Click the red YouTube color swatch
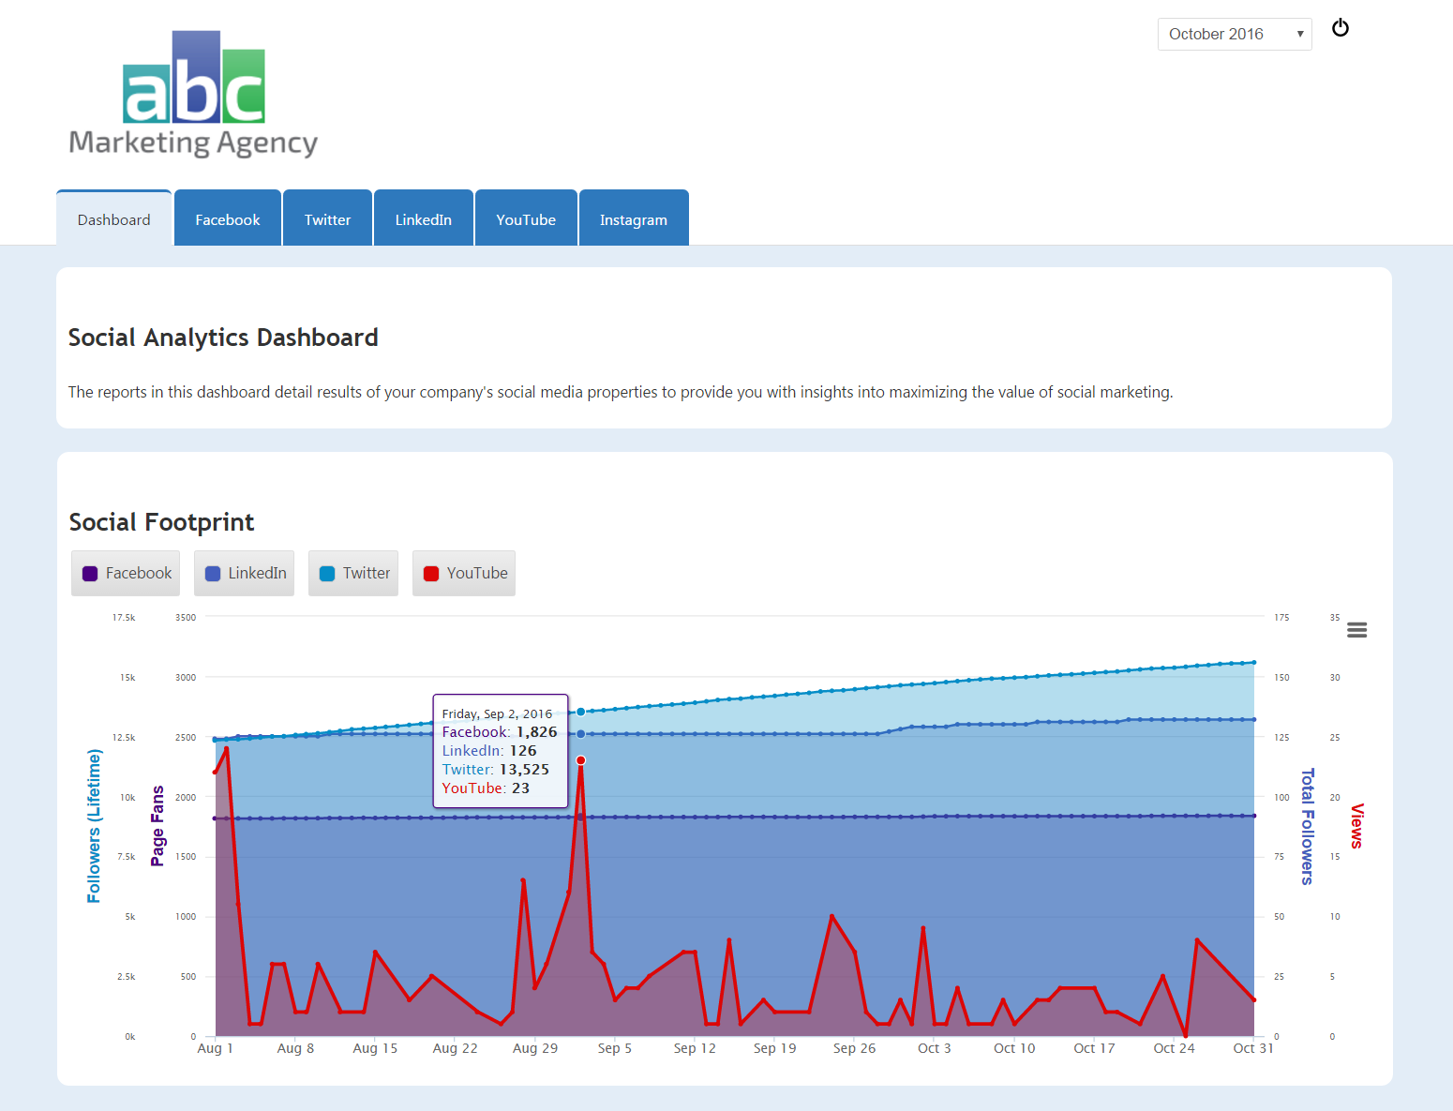1453x1111 pixels. tap(431, 574)
